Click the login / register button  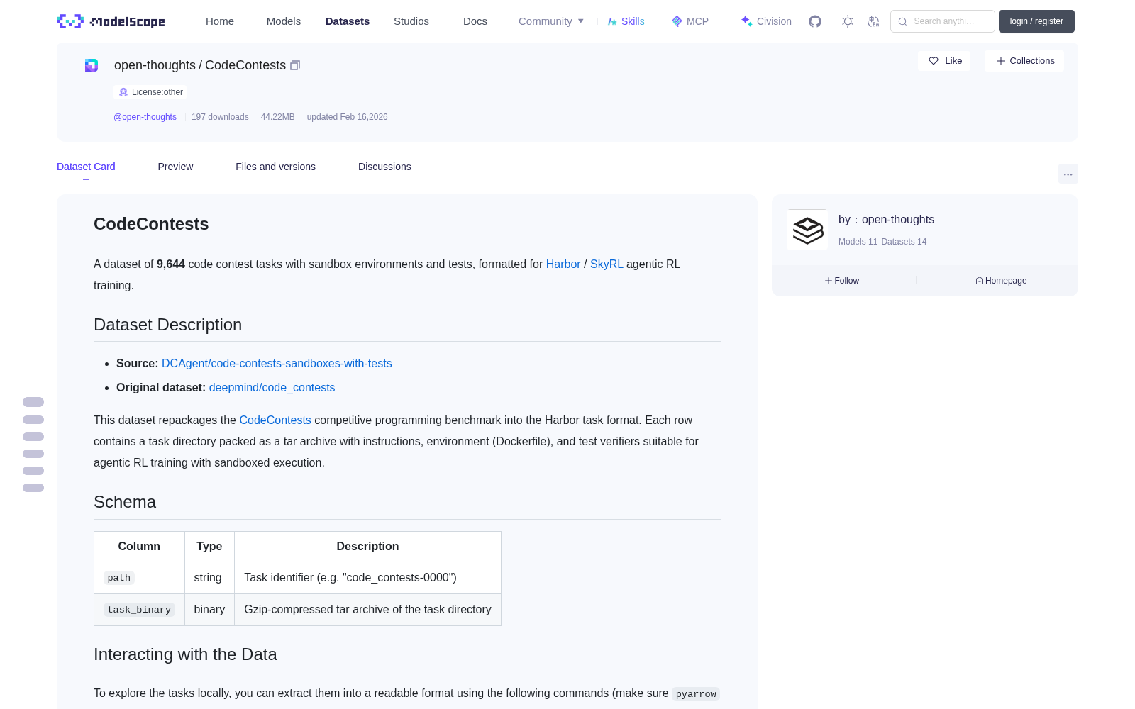(x=1036, y=21)
